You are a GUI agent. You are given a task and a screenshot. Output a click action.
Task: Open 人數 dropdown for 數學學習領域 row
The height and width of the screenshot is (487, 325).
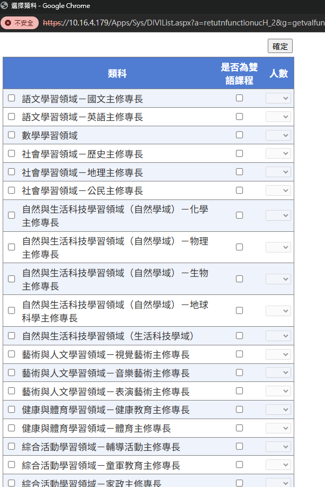tap(278, 135)
